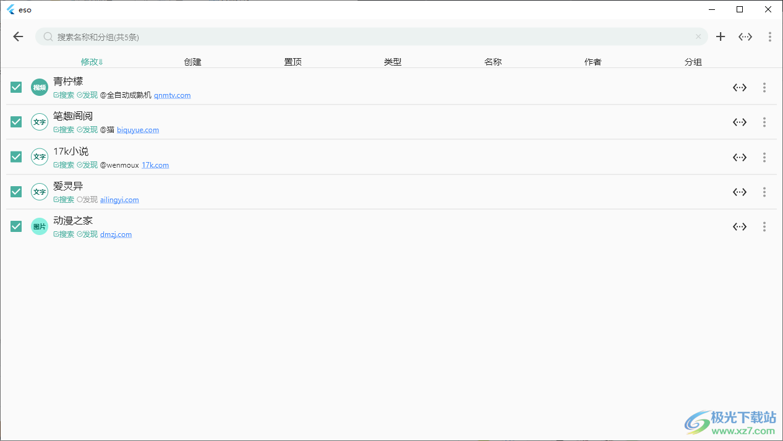Viewport: 783px width, 441px height.
Task: Click the magnifier icon in the search bar
Action: coord(48,37)
